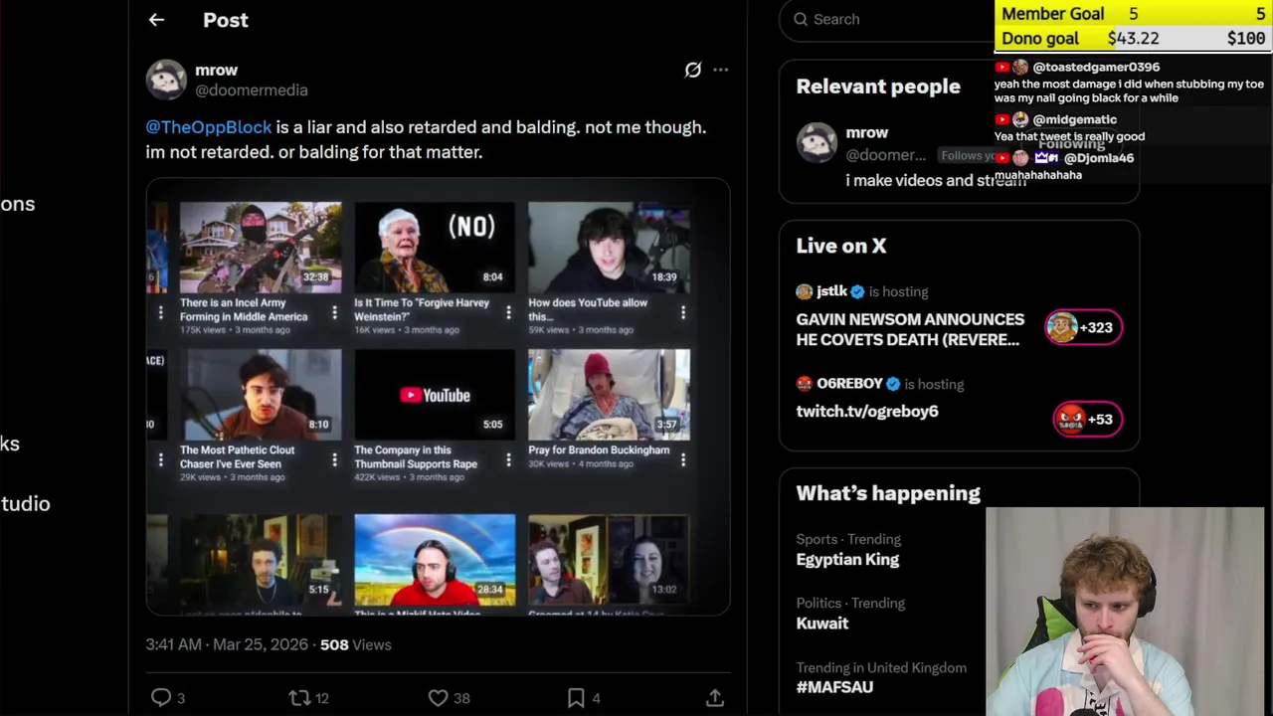Go back using the arrow beside Post

click(156, 20)
